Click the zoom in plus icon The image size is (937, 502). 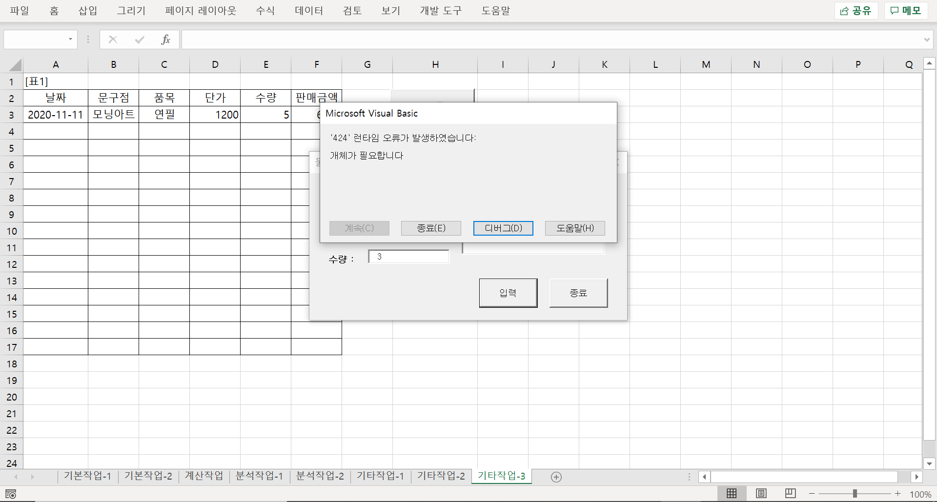[897, 494]
